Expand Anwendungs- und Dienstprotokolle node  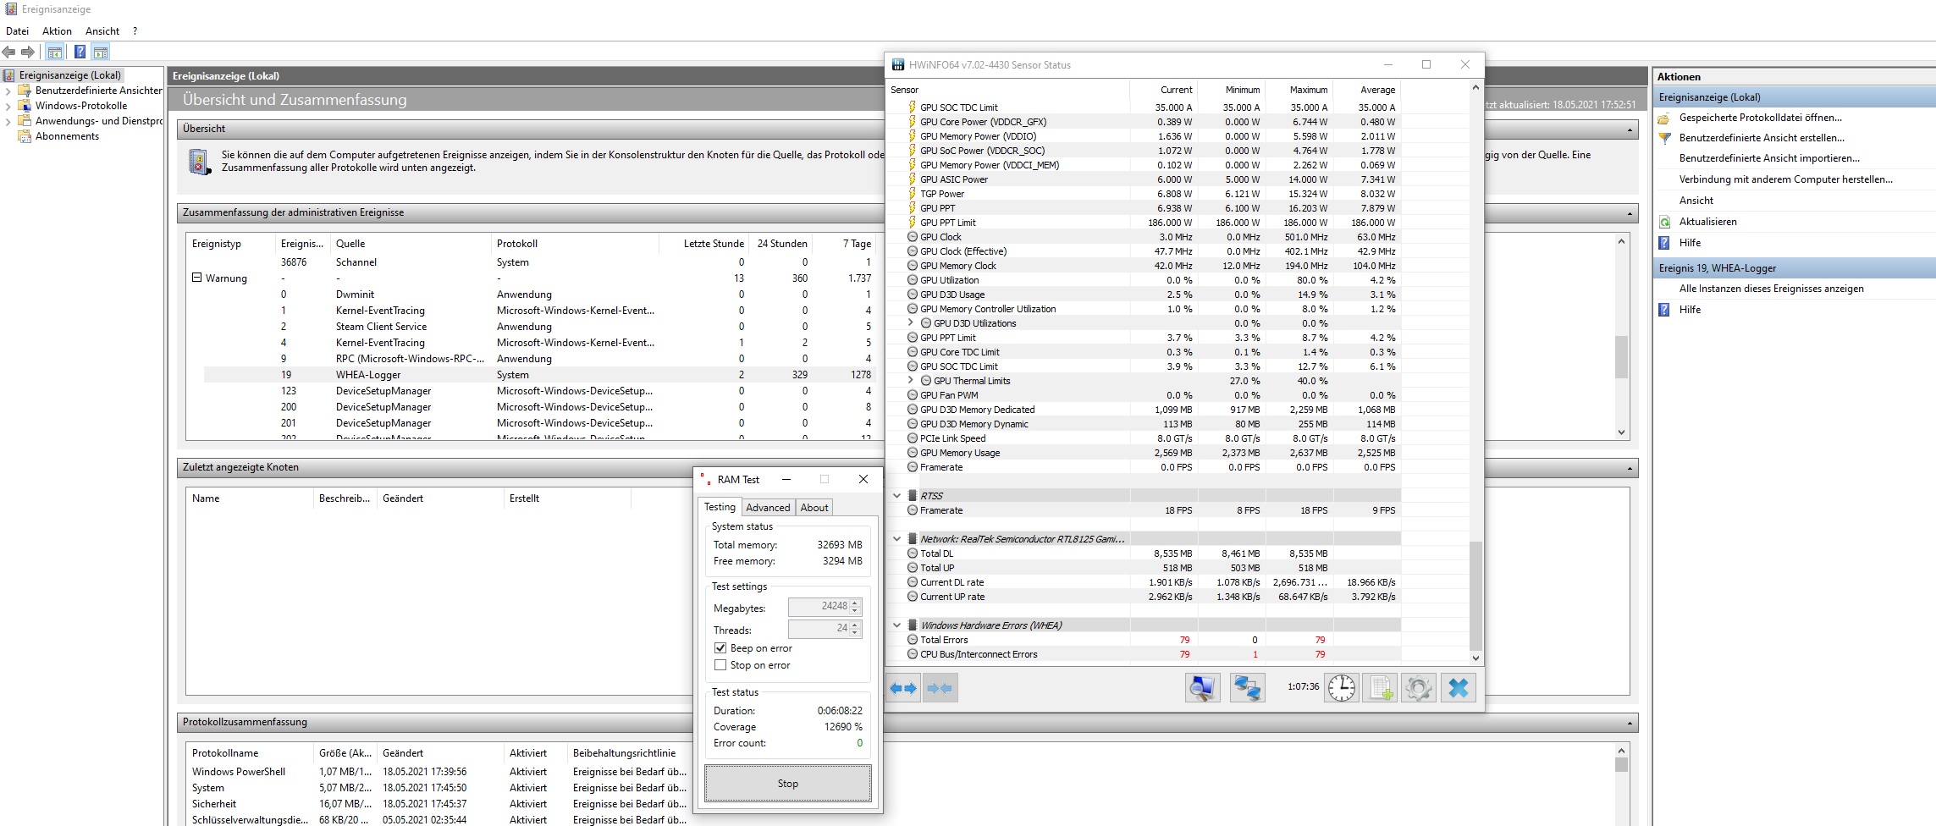point(8,121)
